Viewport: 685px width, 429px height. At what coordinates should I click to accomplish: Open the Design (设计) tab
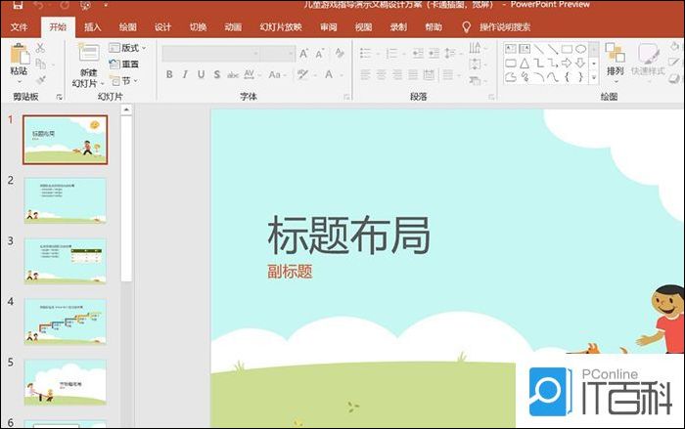(162, 26)
